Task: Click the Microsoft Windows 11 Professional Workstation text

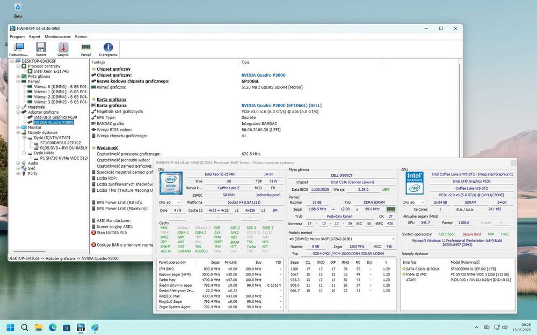Action: click(458, 243)
